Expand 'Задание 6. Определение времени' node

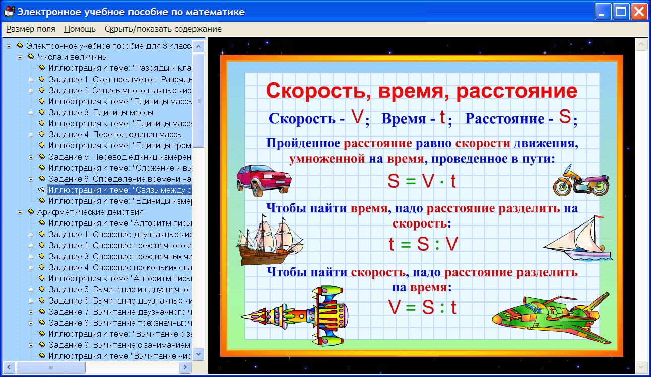pyautogui.click(x=31, y=179)
